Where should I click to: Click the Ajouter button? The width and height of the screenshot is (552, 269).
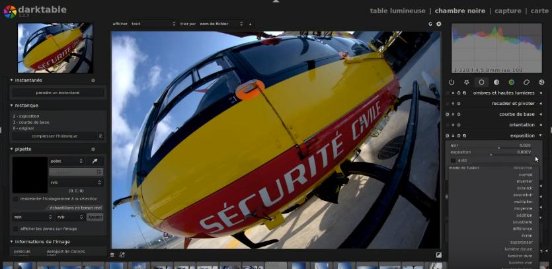coord(95,217)
